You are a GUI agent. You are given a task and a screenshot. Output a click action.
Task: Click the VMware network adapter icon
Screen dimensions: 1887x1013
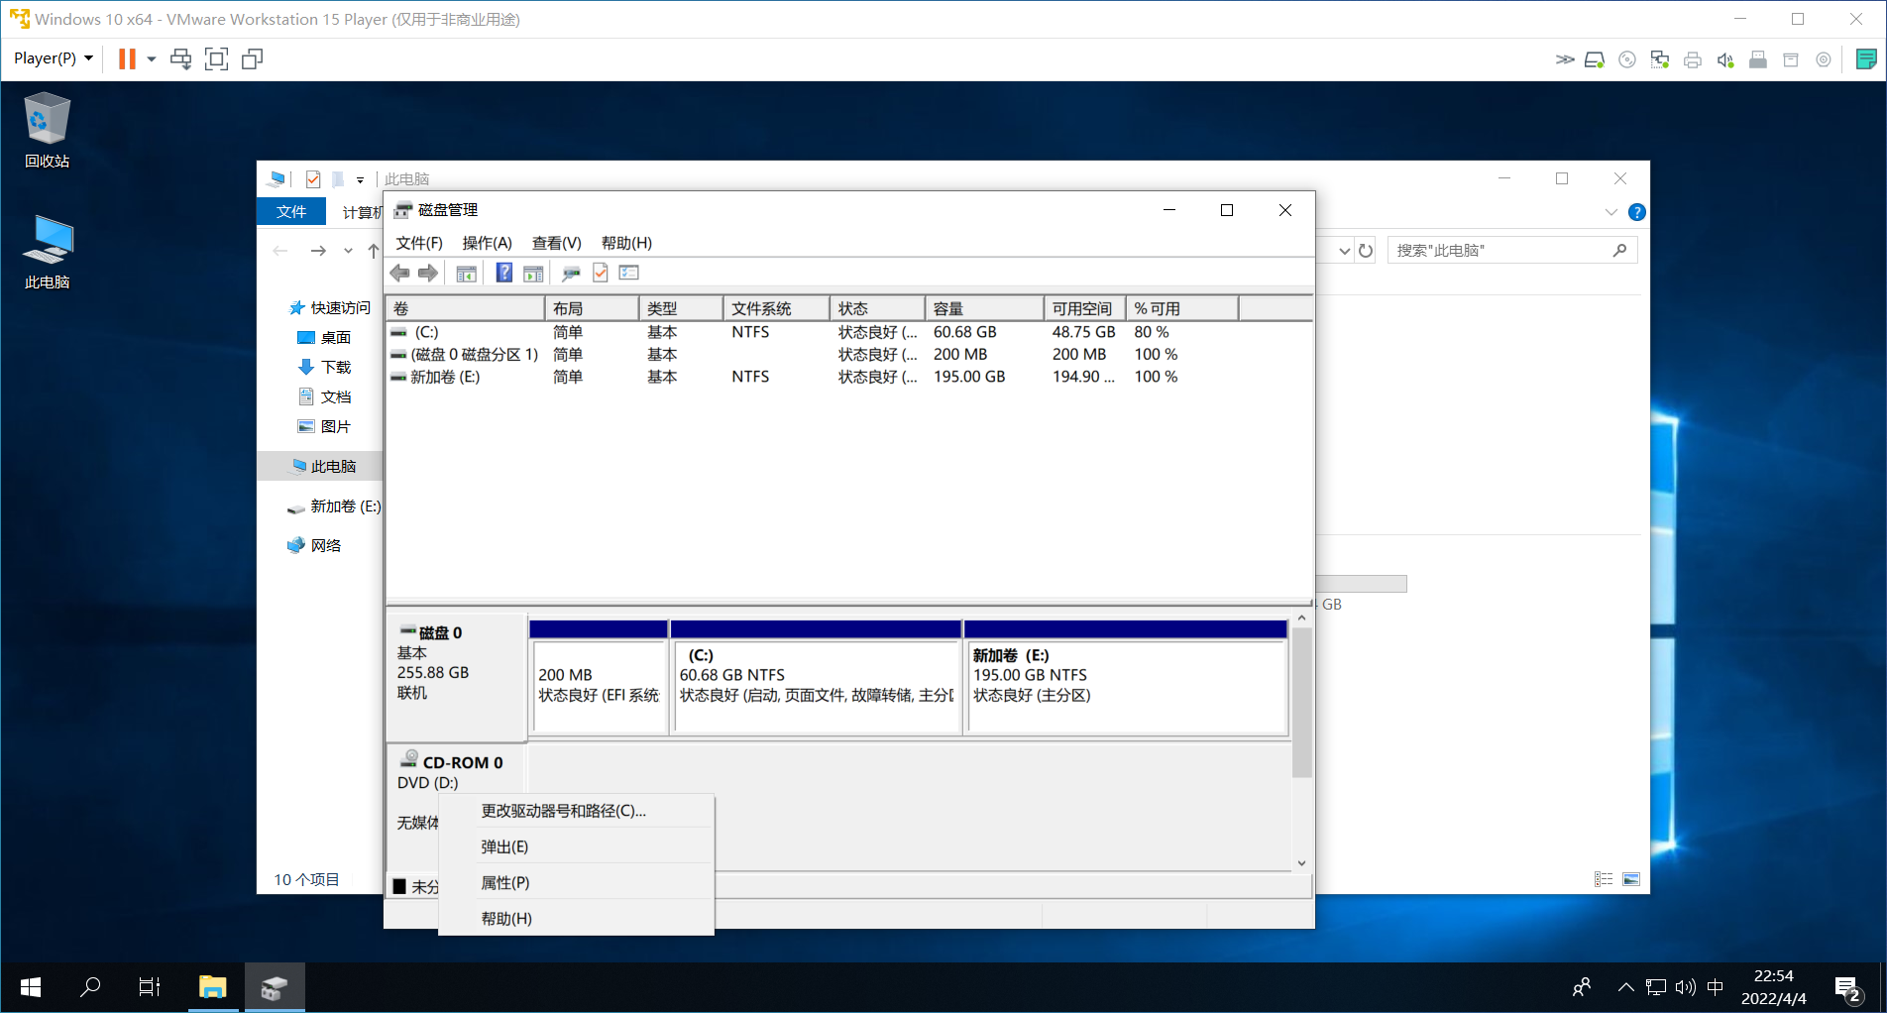(1660, 59)
